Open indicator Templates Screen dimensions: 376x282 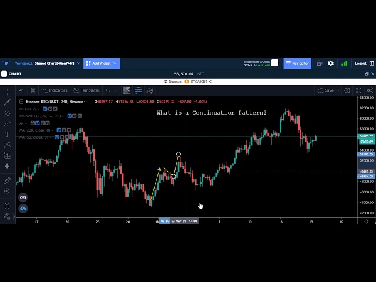coord(86,90)
